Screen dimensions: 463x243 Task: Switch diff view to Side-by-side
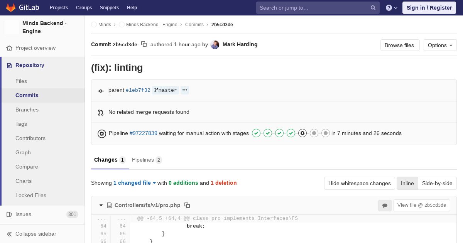(x=437, y=183)
